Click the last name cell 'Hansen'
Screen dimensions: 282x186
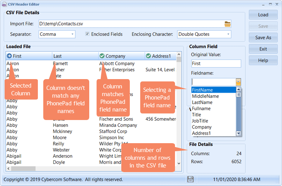tap(60, 125)
